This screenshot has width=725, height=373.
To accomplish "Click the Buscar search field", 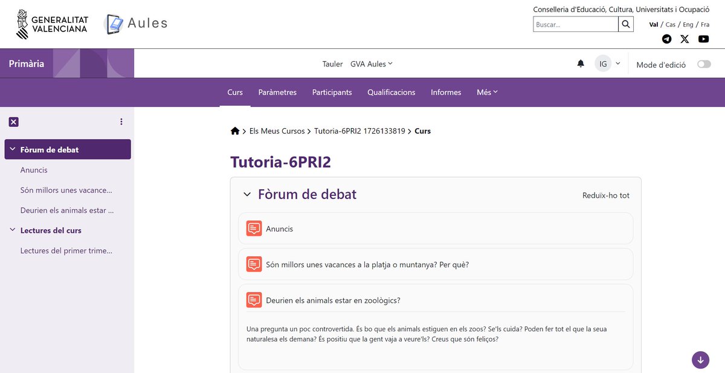I will point(576,24).
